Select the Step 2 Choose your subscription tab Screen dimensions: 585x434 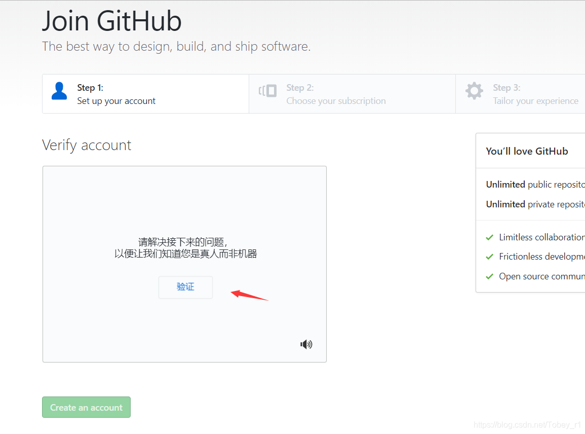(352, 94)
